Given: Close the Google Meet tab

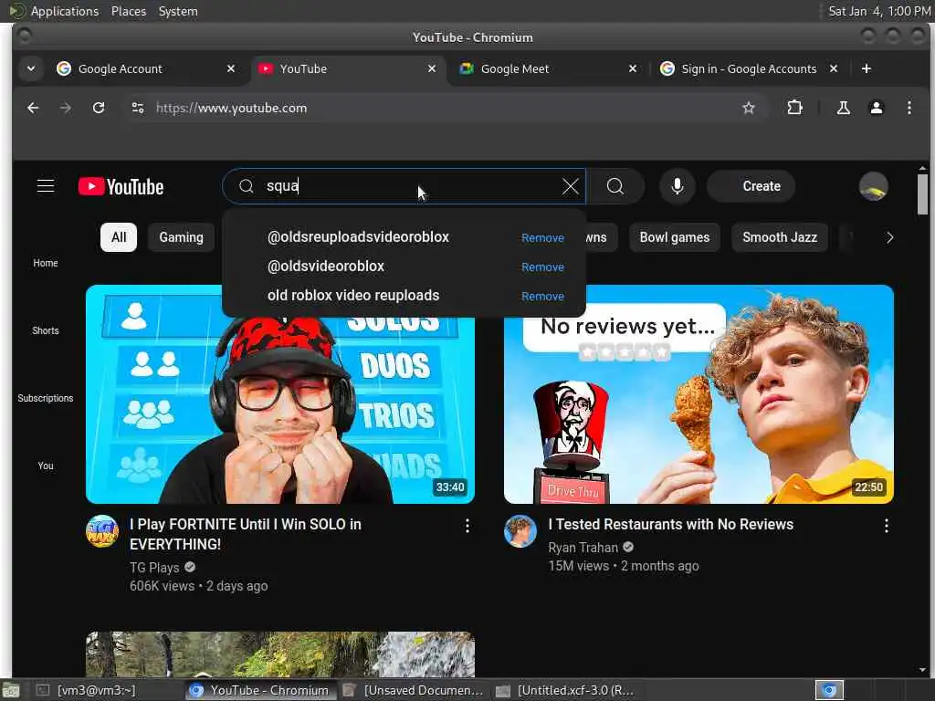Looking at the screenshot, I should coord(633,68).
